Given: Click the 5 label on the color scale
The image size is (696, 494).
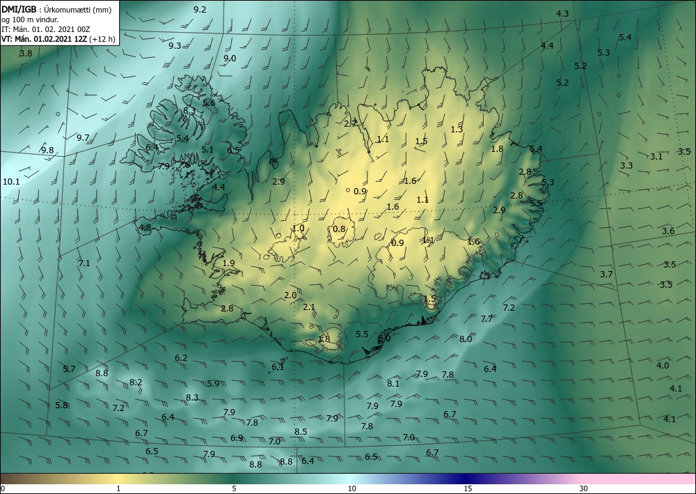Looking at the screenshot, I should (x=235, y=488).
